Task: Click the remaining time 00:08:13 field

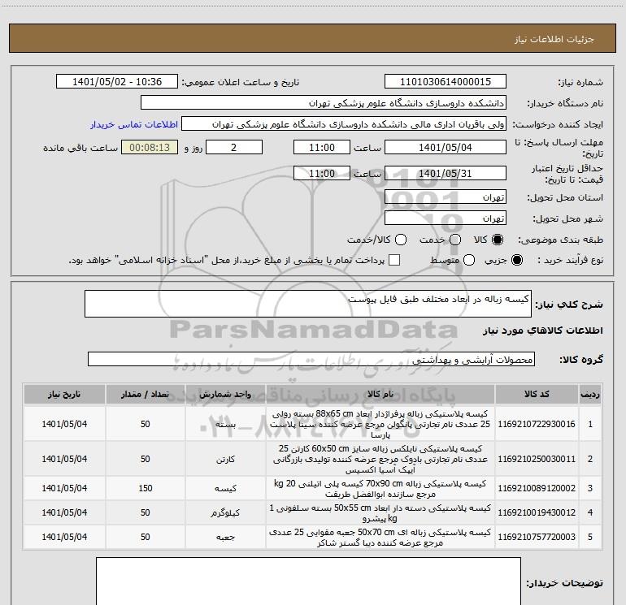Action: pos(150,147)
